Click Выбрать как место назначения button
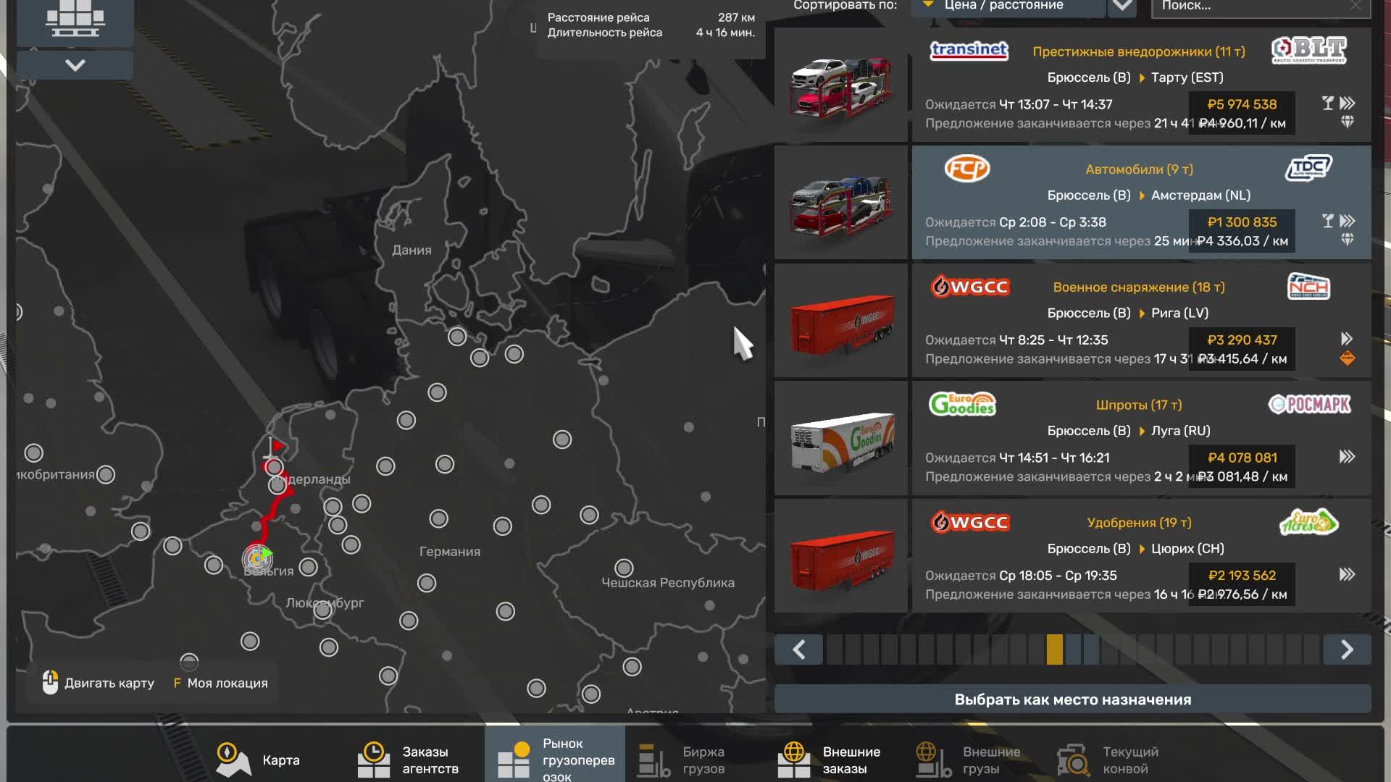1391x782 pixels. [1072, 699]
